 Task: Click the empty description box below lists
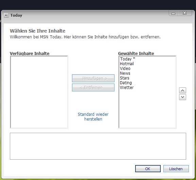(98, 146)
